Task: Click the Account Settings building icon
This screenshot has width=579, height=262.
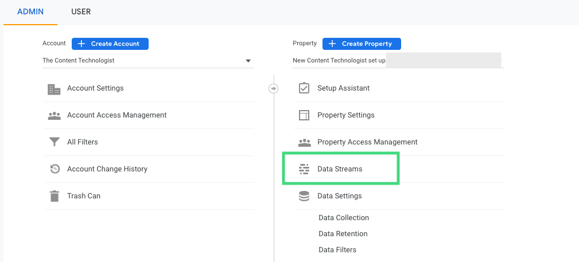Action: click(55, 89)
